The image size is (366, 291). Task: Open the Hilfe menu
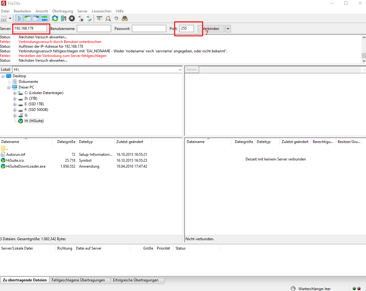[x=120, y=11]
